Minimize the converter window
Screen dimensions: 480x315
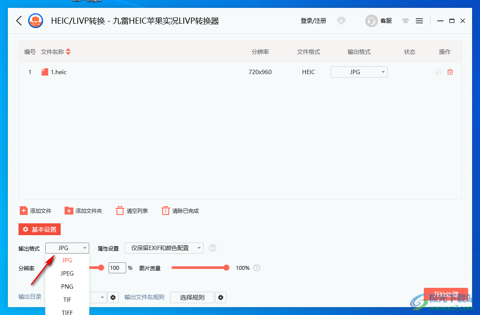click(440, 21)
